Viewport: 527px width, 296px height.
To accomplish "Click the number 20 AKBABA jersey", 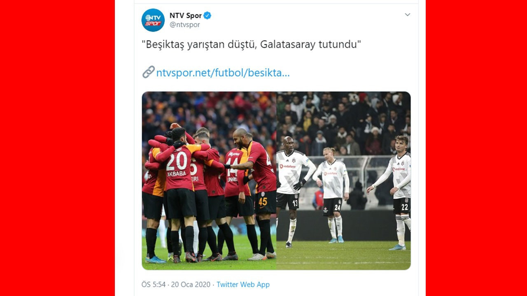I will click(178, 166).
